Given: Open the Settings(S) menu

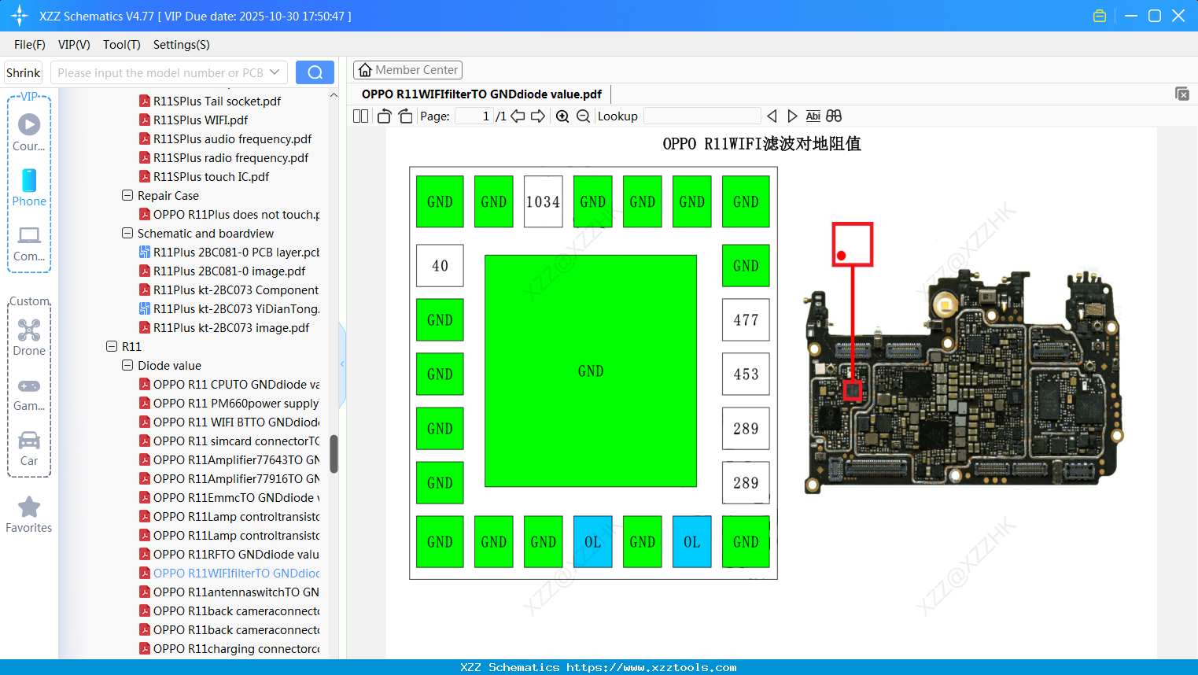Looking at the screenshot, I should [182, 45].
